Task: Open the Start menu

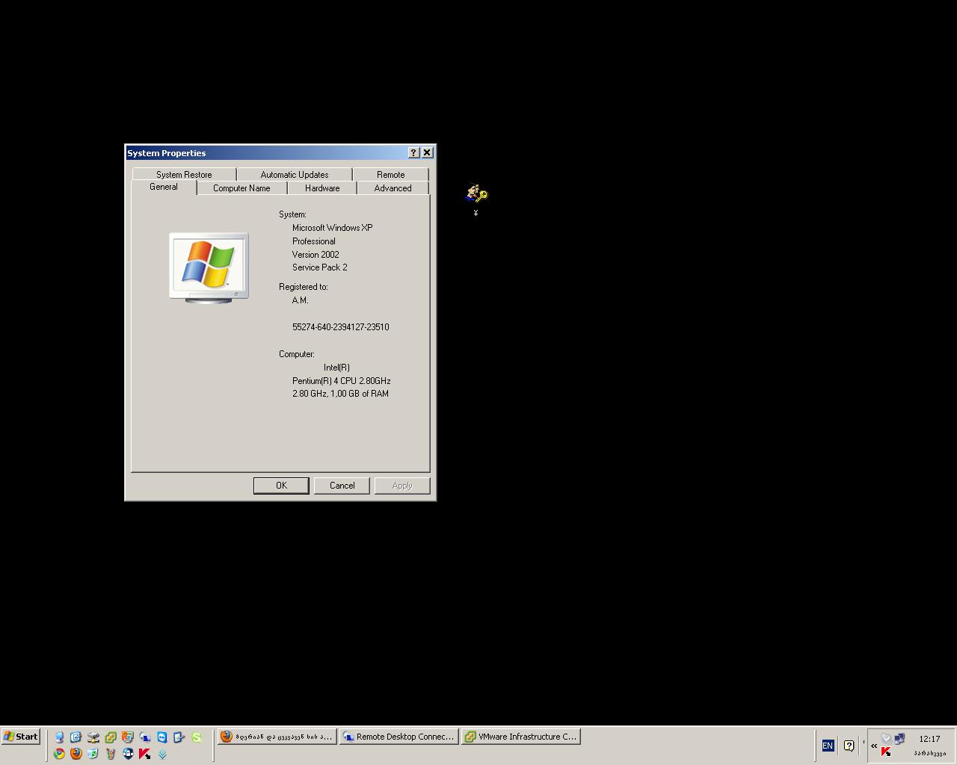Action: coord(21,737)
